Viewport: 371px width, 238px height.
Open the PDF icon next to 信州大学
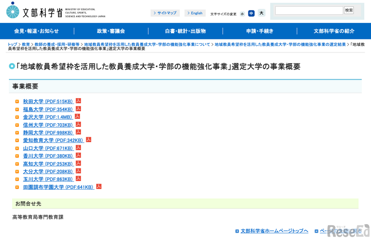(x=78, y=124)
